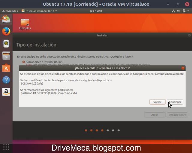Open Instalar Ubuntu 17.10 app menu
192x153 pixels.
click(x=39, y=11)
